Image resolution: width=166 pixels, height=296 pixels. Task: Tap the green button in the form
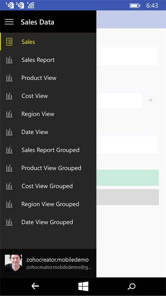(127, 178)
